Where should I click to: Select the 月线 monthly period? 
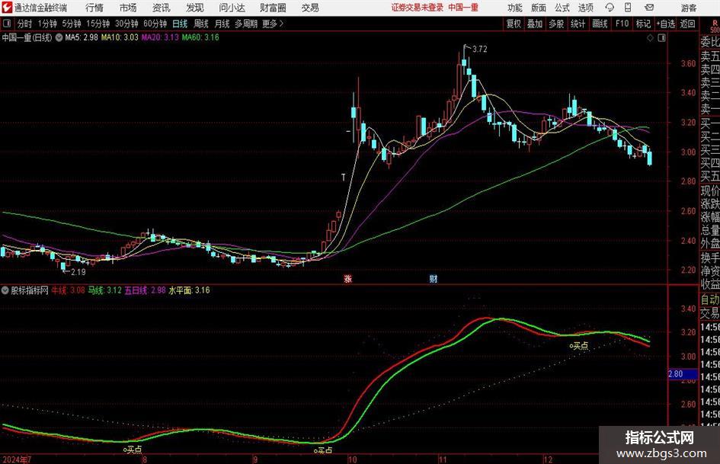point(222,24)
